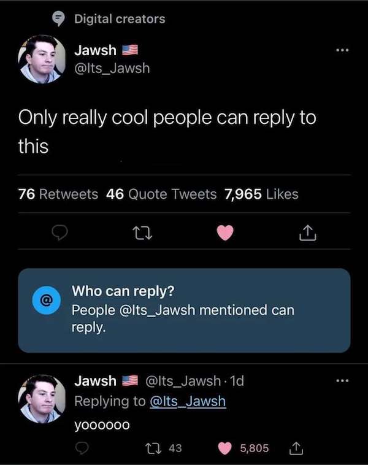Screen dimensions: 368x465
Task: View the 76 Retweets list
Action: click(x=58, y=194)
